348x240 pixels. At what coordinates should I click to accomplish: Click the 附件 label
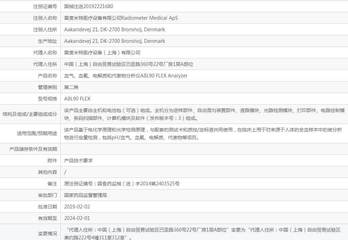[x=52, y=161]
